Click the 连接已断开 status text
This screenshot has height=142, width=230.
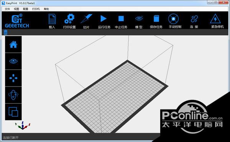(11, 138)
